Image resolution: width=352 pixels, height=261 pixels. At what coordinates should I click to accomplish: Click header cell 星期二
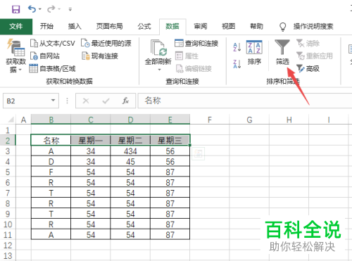(x=130, y=141)
